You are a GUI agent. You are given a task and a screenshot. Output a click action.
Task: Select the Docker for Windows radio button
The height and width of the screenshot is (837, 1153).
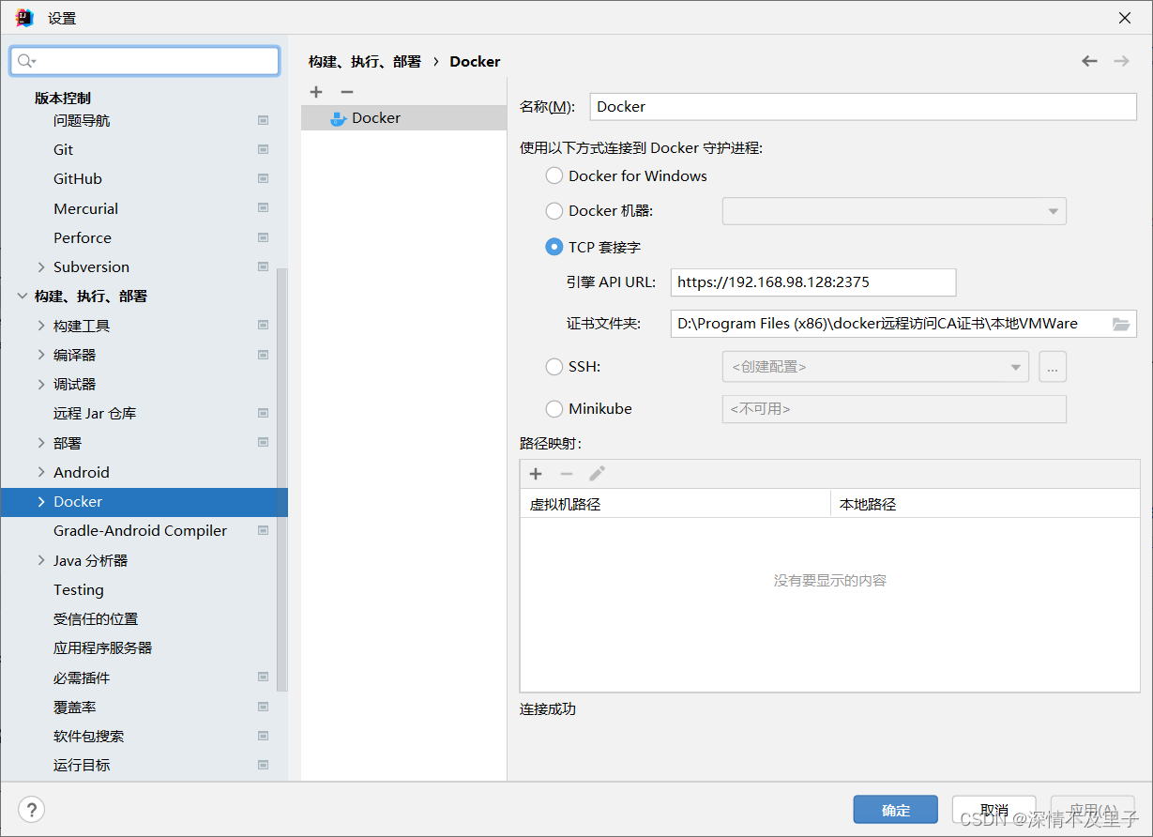pyautogui.click(x=554, y=175)
